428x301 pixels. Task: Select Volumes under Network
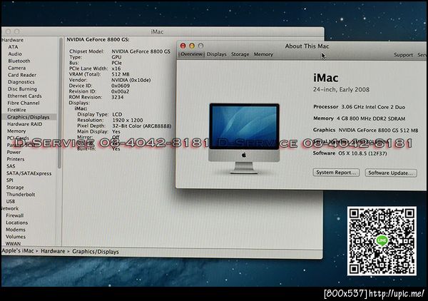point(16,237)
